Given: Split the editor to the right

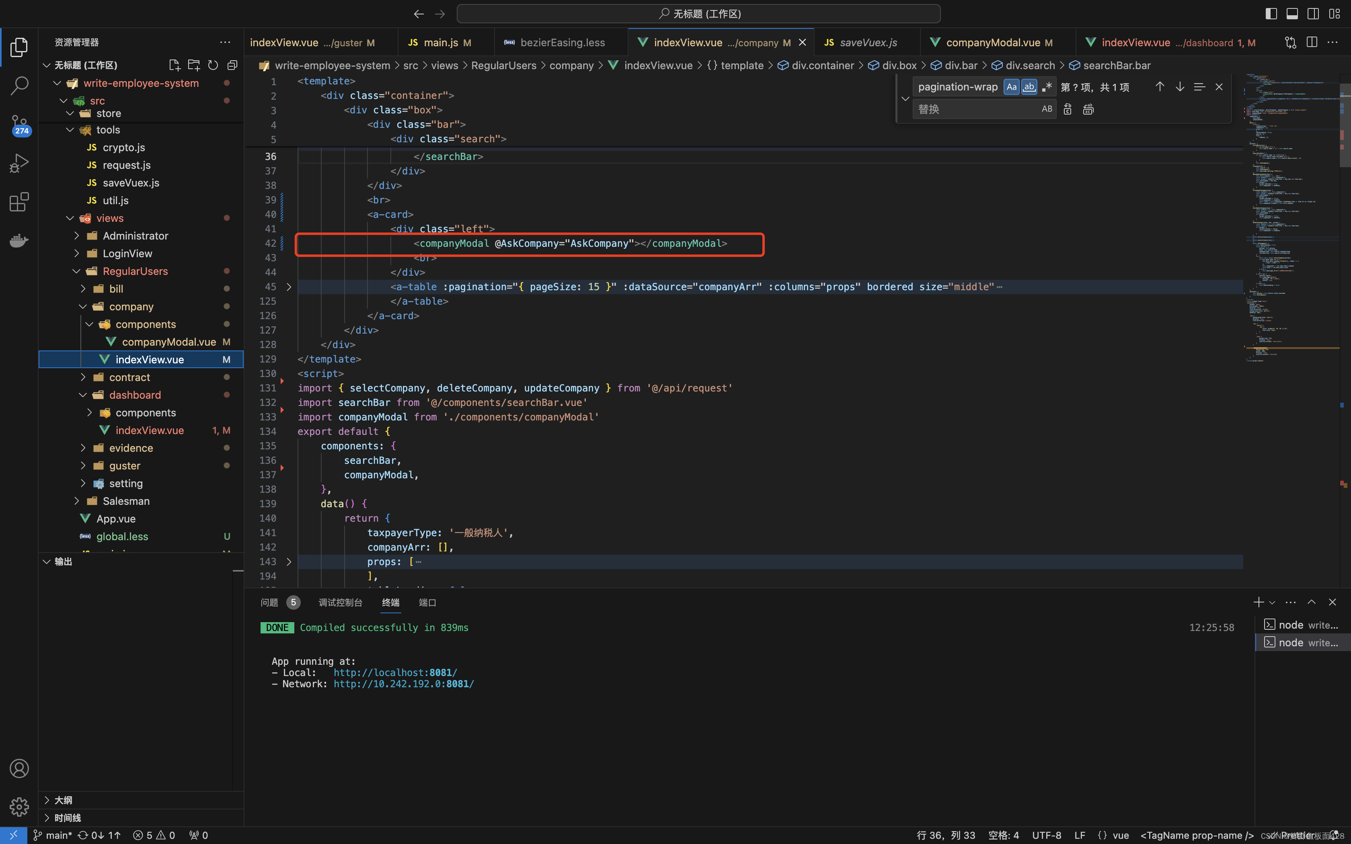Looking at the screenshot, I should 1312,43.
